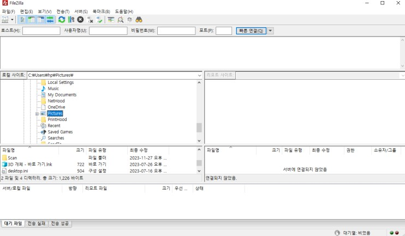The height and width of the screenshot is (236, 405).
Task: Open the 보기(V) menu
Action: pyautogui.click(x=44, y=11)
